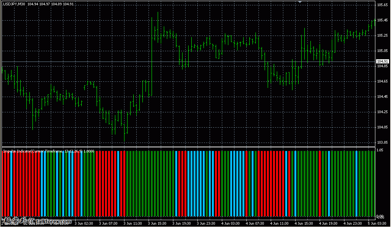
Task: Click the 4 Jun 07:30 time label
Action: coord(255,224)
